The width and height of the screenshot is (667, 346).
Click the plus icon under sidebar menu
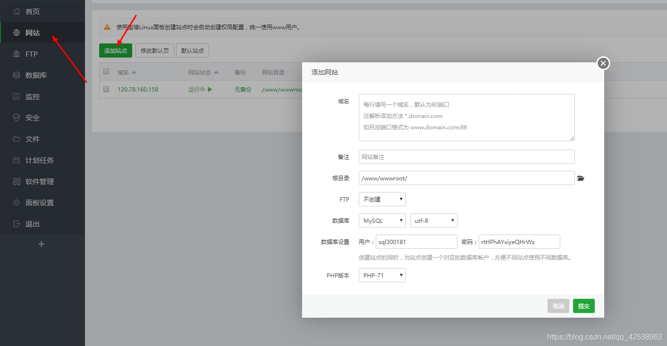pyautogui.click(x=41, y=244)
